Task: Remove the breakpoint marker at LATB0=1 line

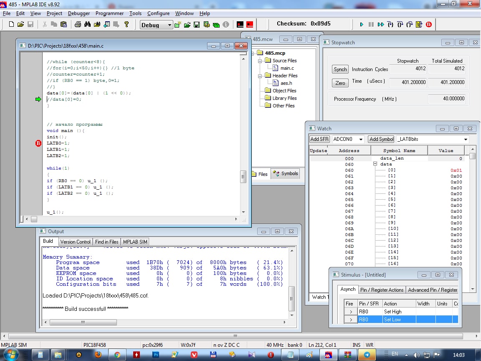Action: (x=38, y=143)
